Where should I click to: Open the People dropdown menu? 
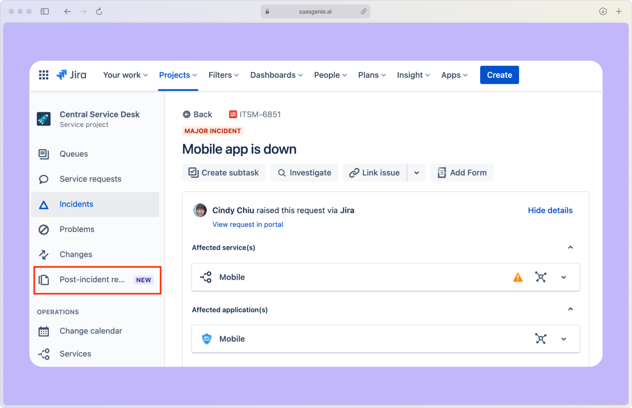click(x=330, y=75)
